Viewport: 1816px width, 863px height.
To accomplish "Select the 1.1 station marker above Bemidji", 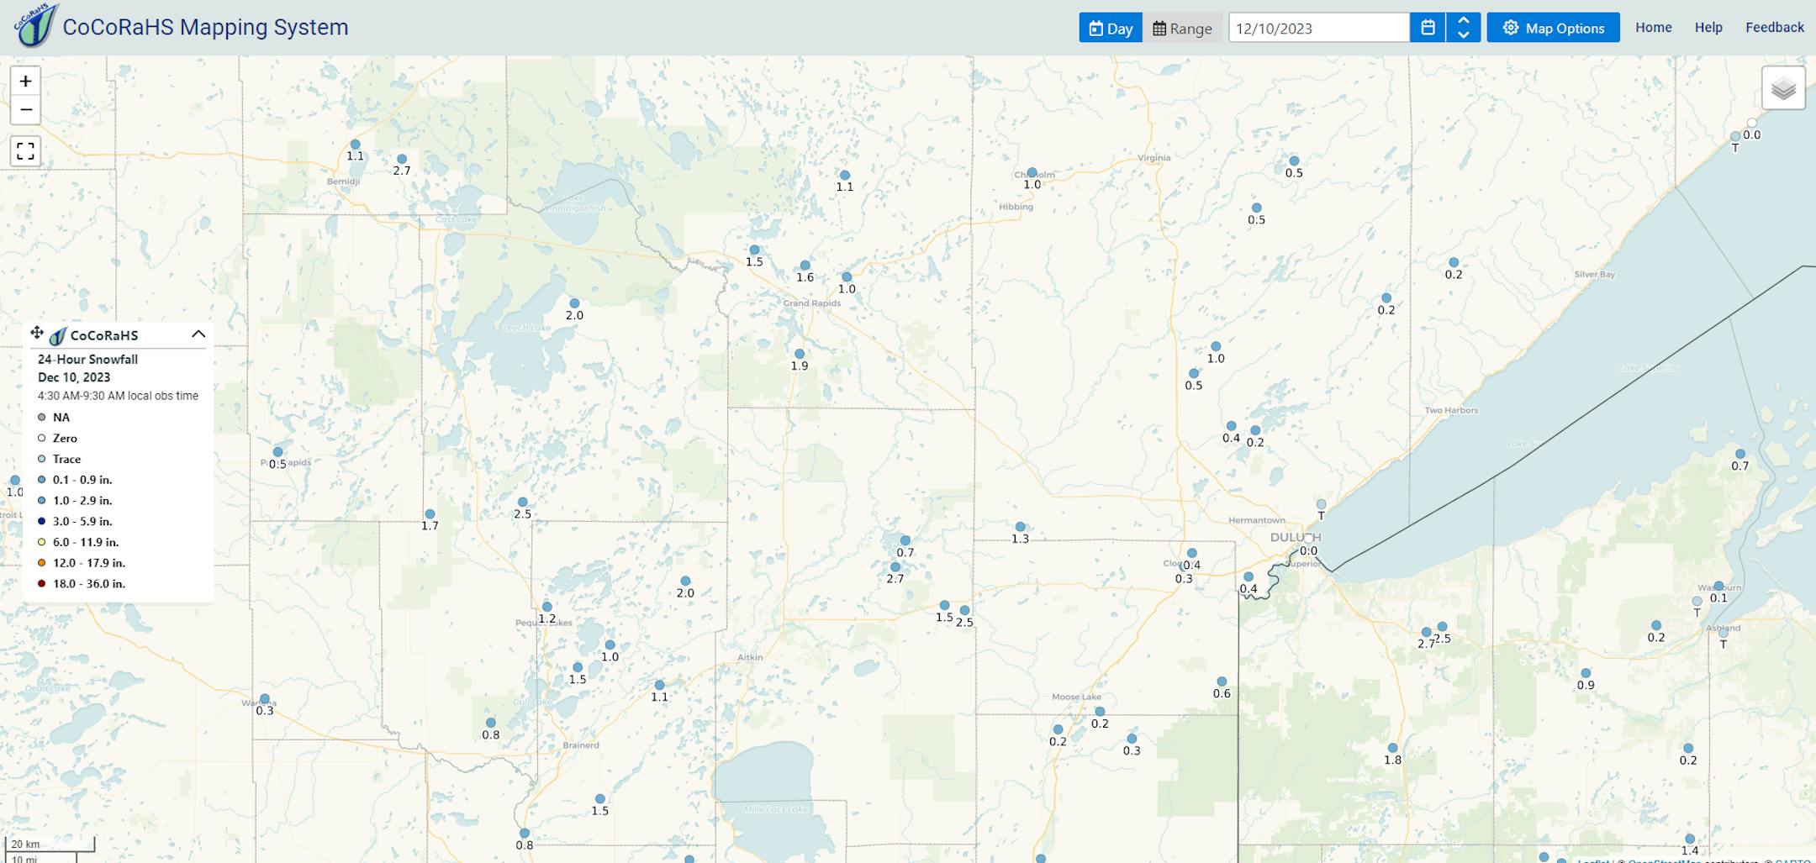I will click(356, 145).
